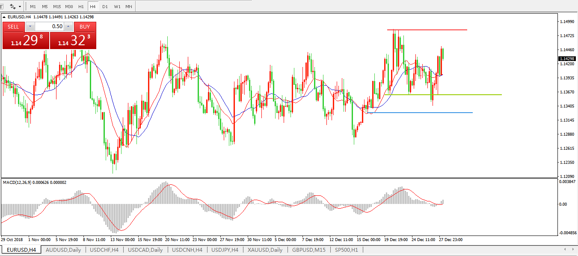Viewport: 578px width, 256px height.
Task: Set timeframe to H1
Action: pos(81,7)
